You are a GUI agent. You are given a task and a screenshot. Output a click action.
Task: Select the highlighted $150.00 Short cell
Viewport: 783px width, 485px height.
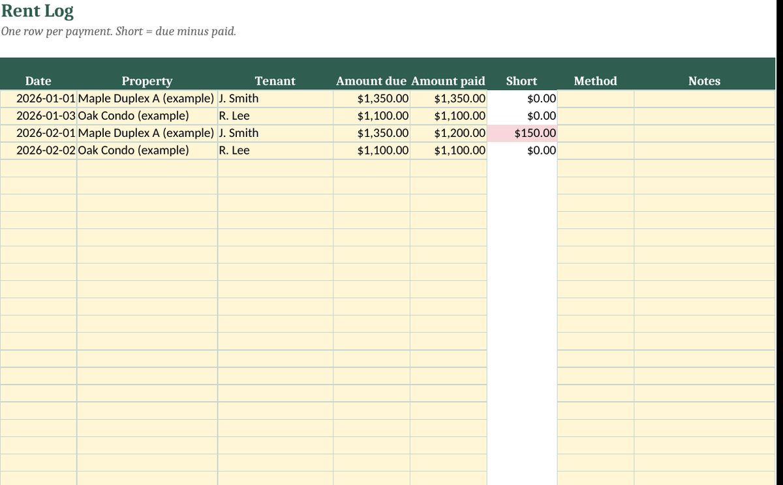(522, 133)
